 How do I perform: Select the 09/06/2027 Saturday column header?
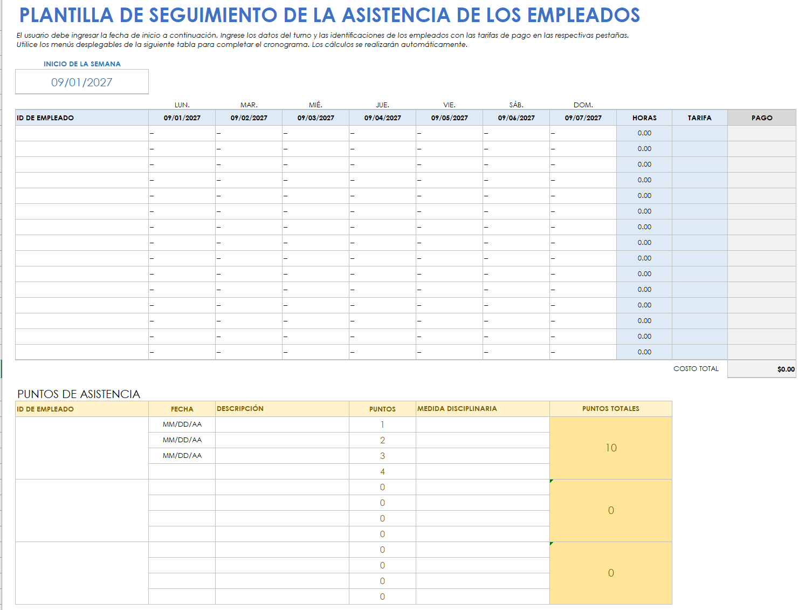point(517,118)
